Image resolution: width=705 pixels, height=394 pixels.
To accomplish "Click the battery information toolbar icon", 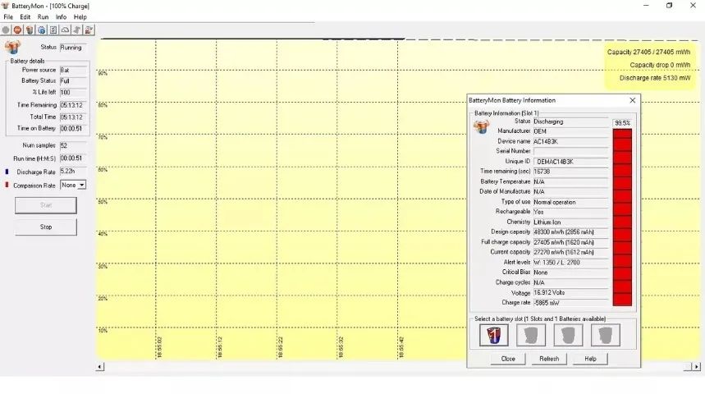I will 30,30.
